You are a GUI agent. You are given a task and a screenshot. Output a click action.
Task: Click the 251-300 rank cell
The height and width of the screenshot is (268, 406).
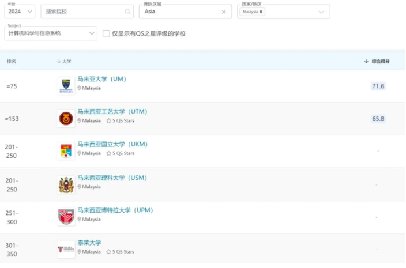coord(12,217)
